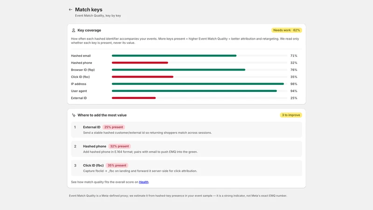
Task: Click the 35% present tag
Action: coord(117,165)
